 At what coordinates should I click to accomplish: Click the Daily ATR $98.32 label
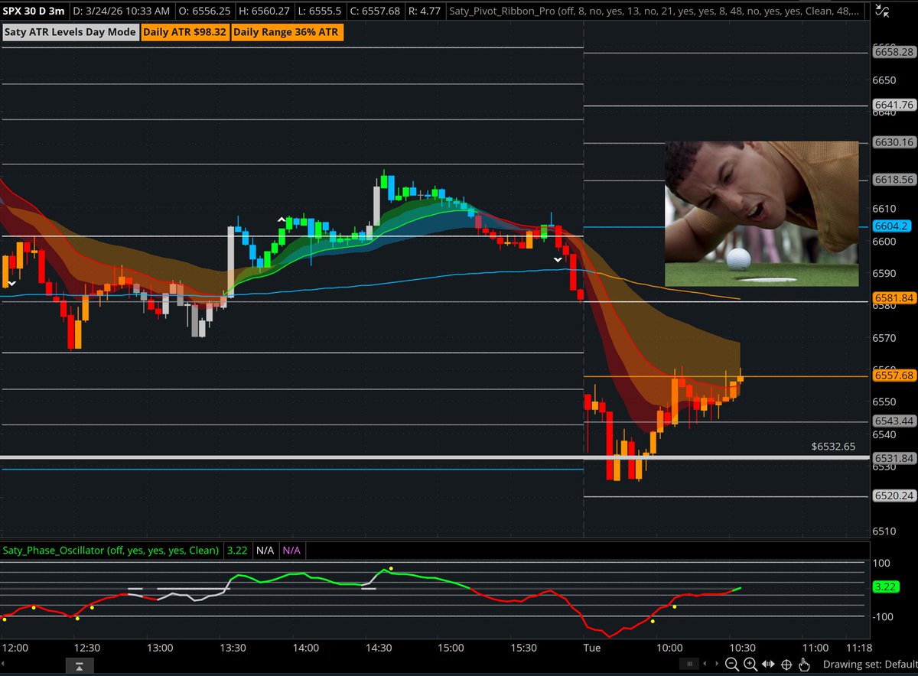point(184,32)
